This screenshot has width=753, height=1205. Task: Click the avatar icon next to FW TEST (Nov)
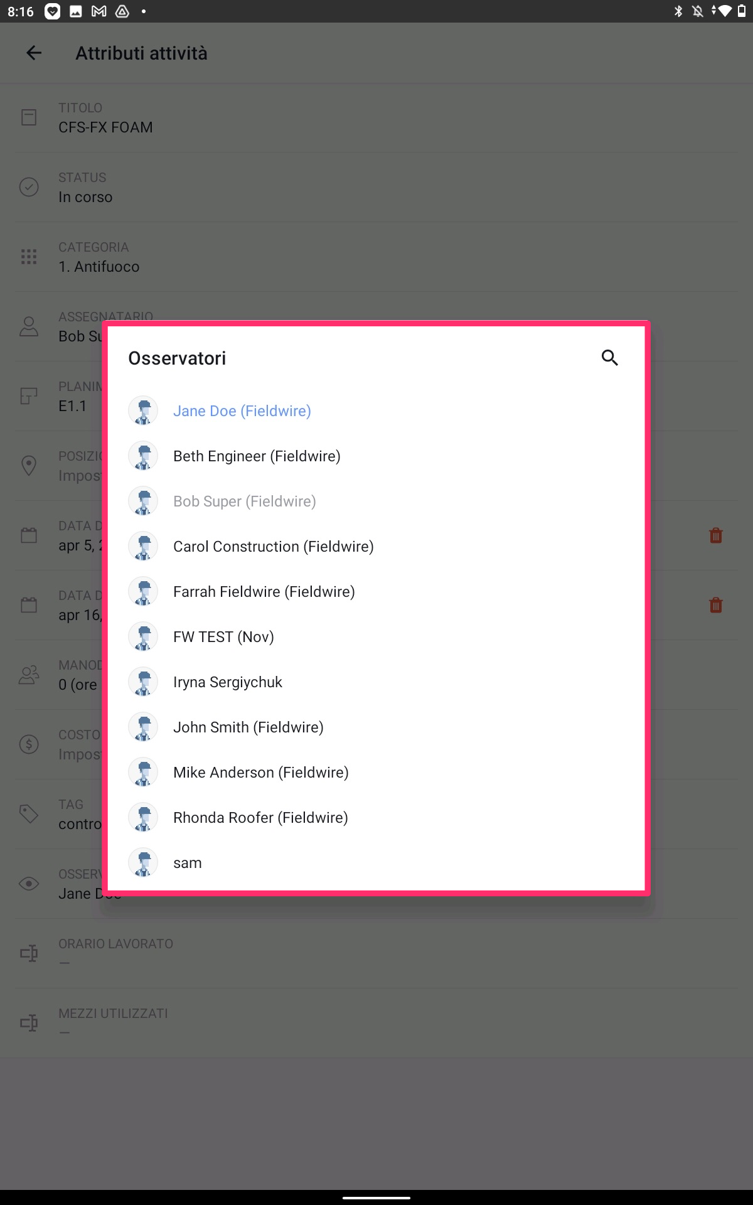tap(143, 637)
